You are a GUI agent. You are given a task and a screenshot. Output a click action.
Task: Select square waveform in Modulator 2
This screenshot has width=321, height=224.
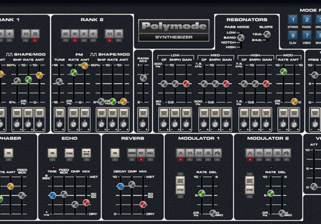click(277, 153)
